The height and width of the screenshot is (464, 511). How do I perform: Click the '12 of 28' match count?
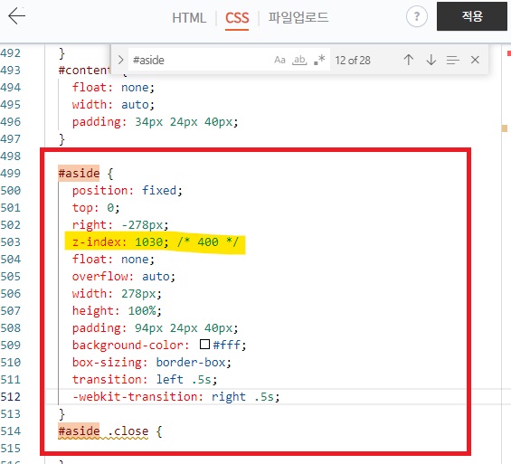click(353, 61)
